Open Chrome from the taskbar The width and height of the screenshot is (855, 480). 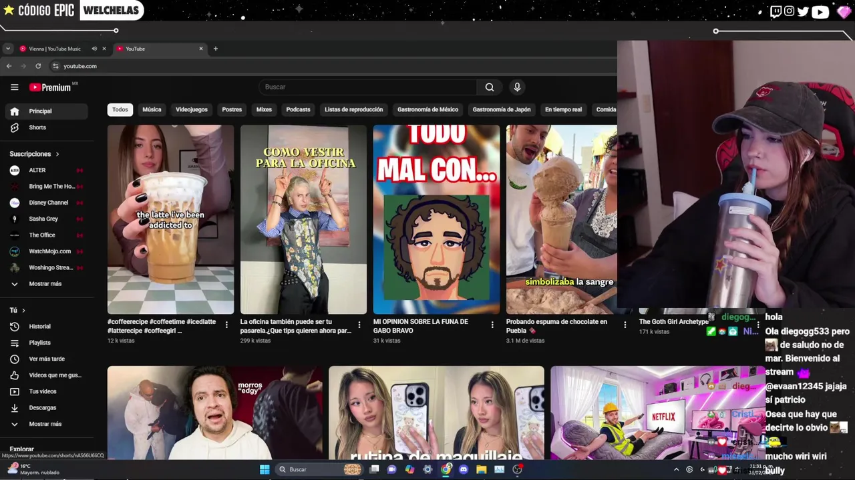pyautogui.click(x=446, y=469)
